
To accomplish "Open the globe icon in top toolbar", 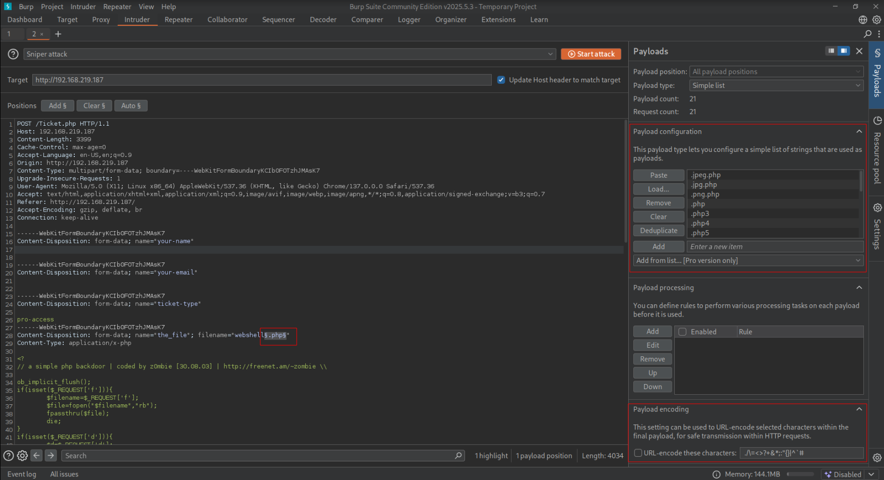I will [863, 20].
